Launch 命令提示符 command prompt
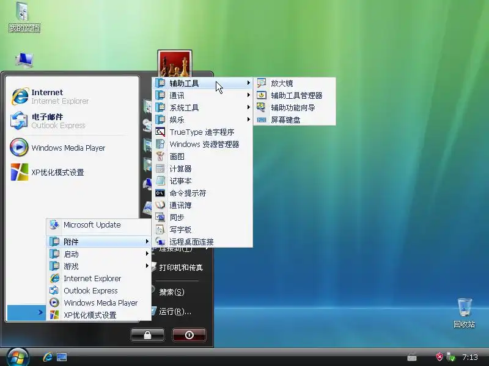This screenshot has width=489, height=366. coord(202,193)
